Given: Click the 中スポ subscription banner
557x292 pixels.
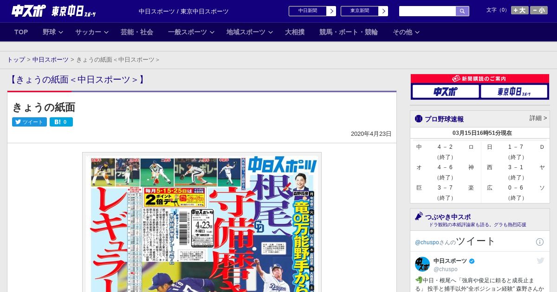Looking at the screenshot, I should pyautogui.click(x=446, y=91).
